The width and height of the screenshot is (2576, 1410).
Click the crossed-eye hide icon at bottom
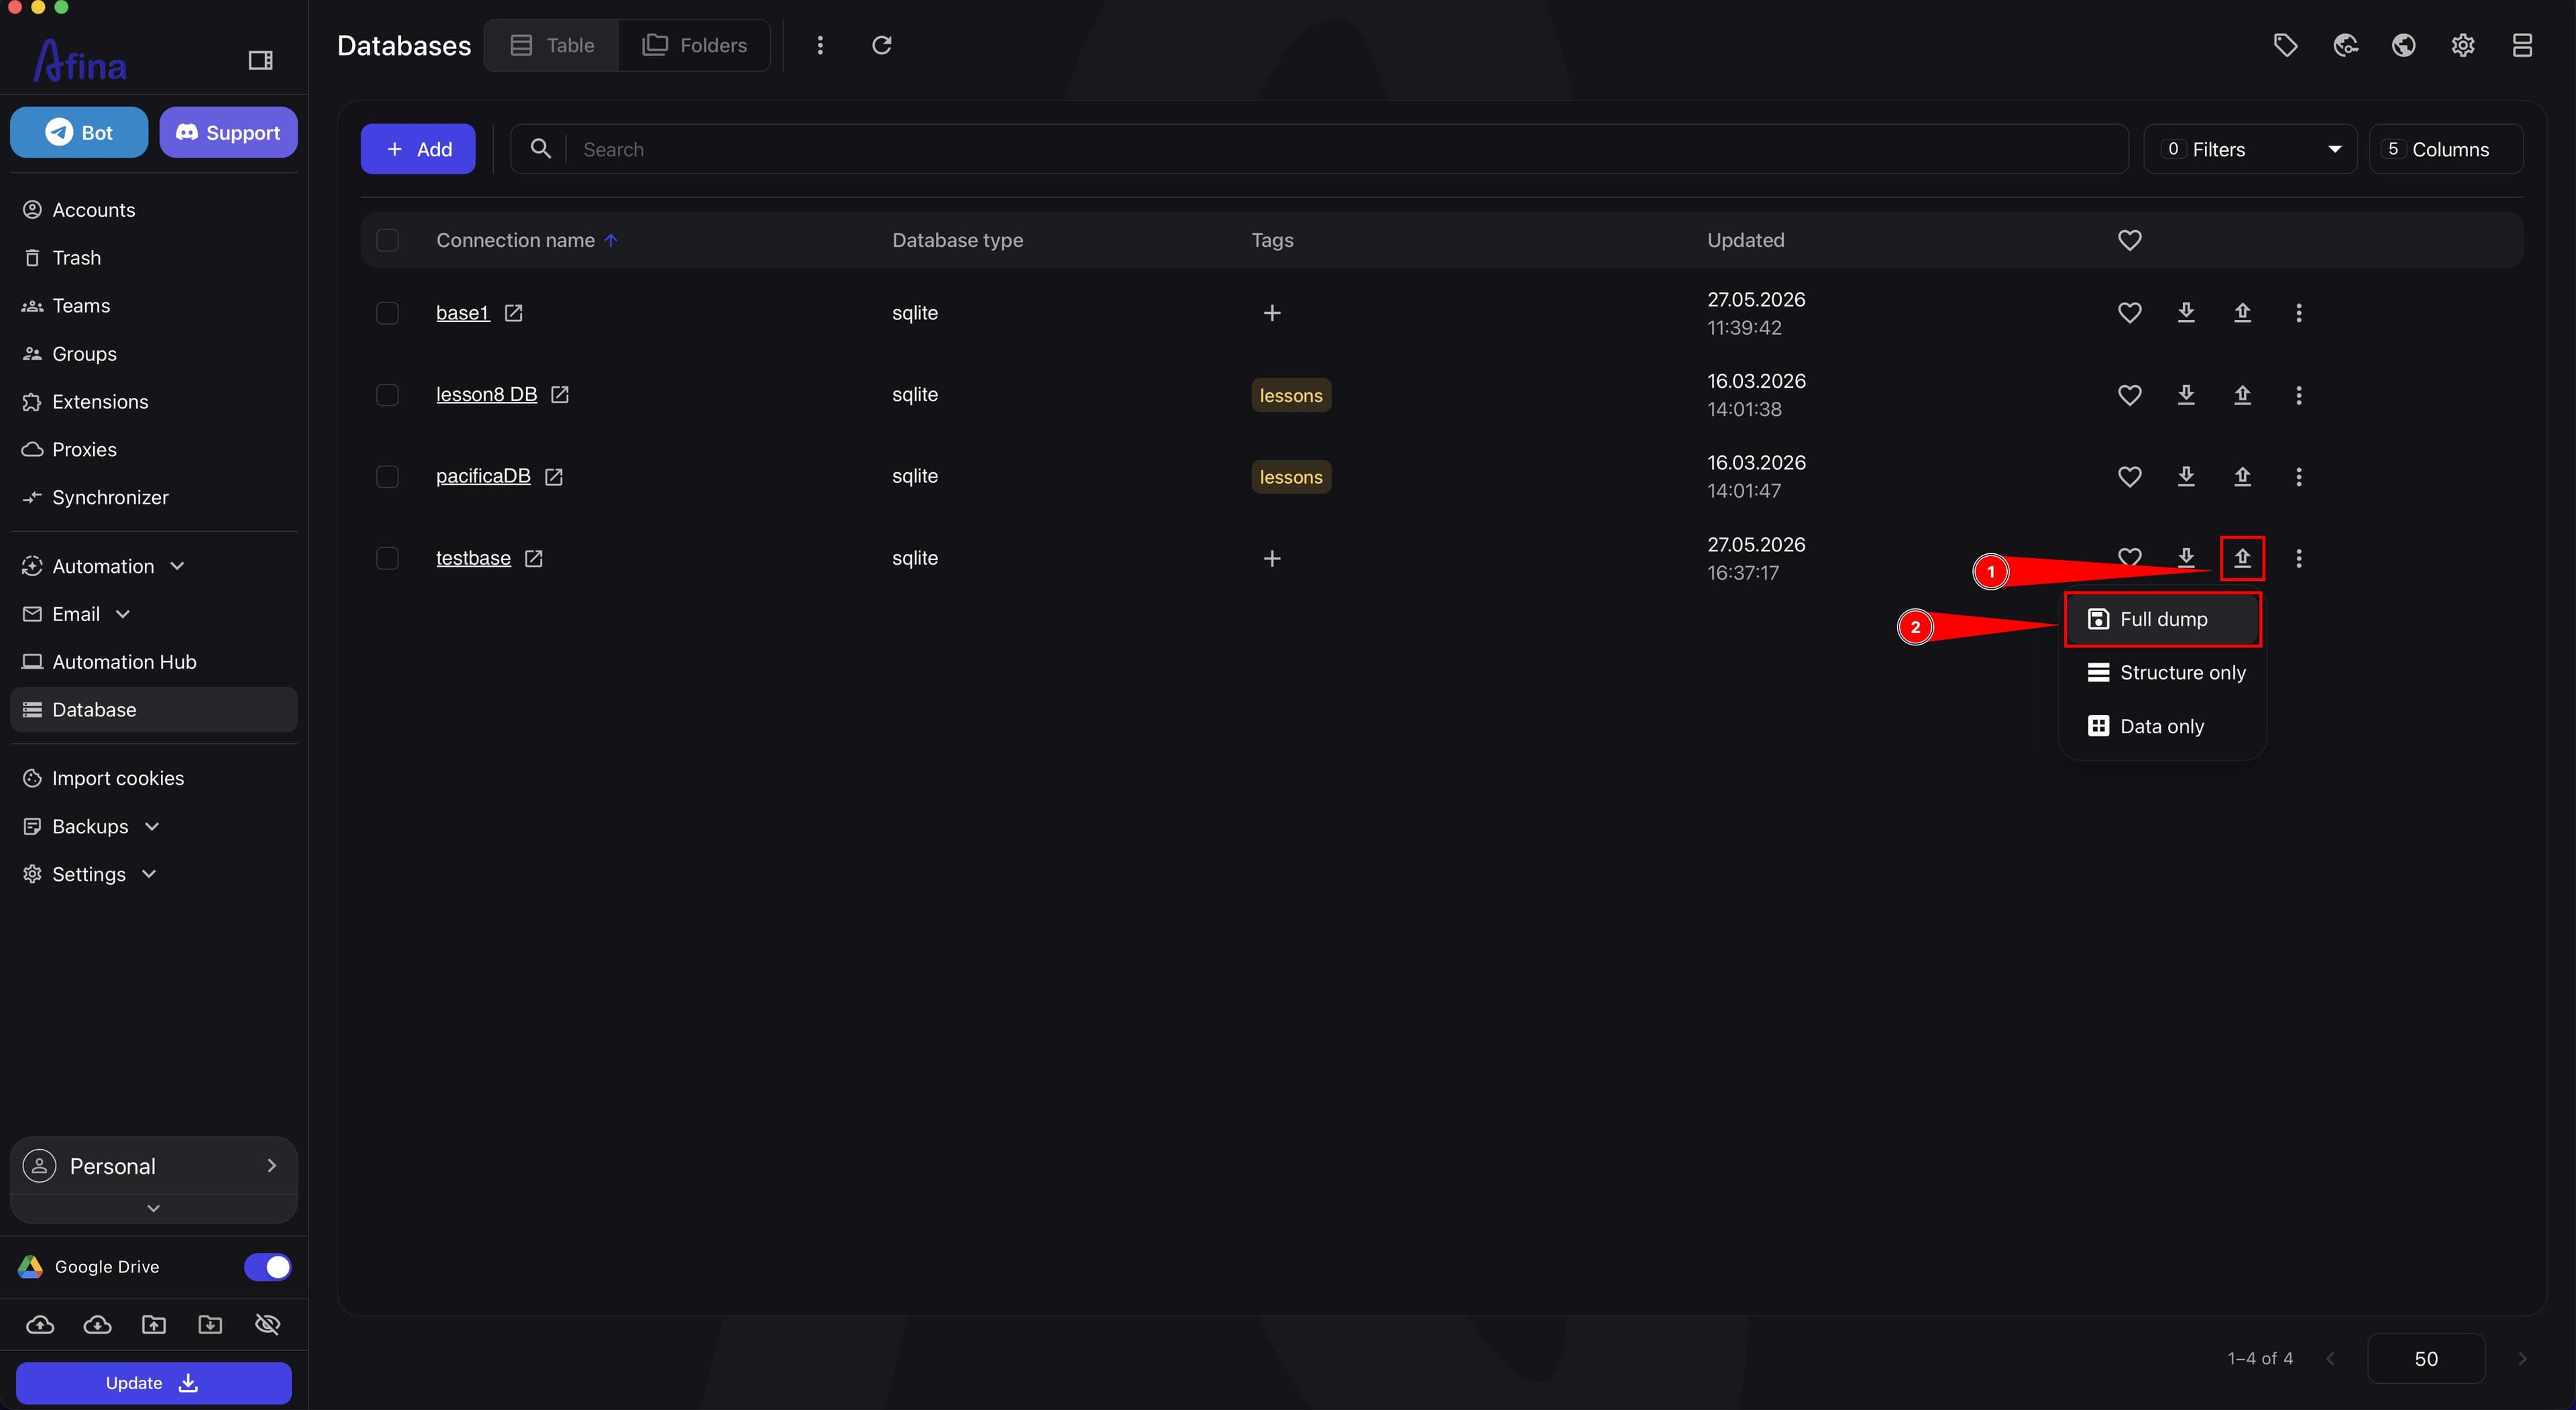pyautogui.click(x=267, y=1325)
